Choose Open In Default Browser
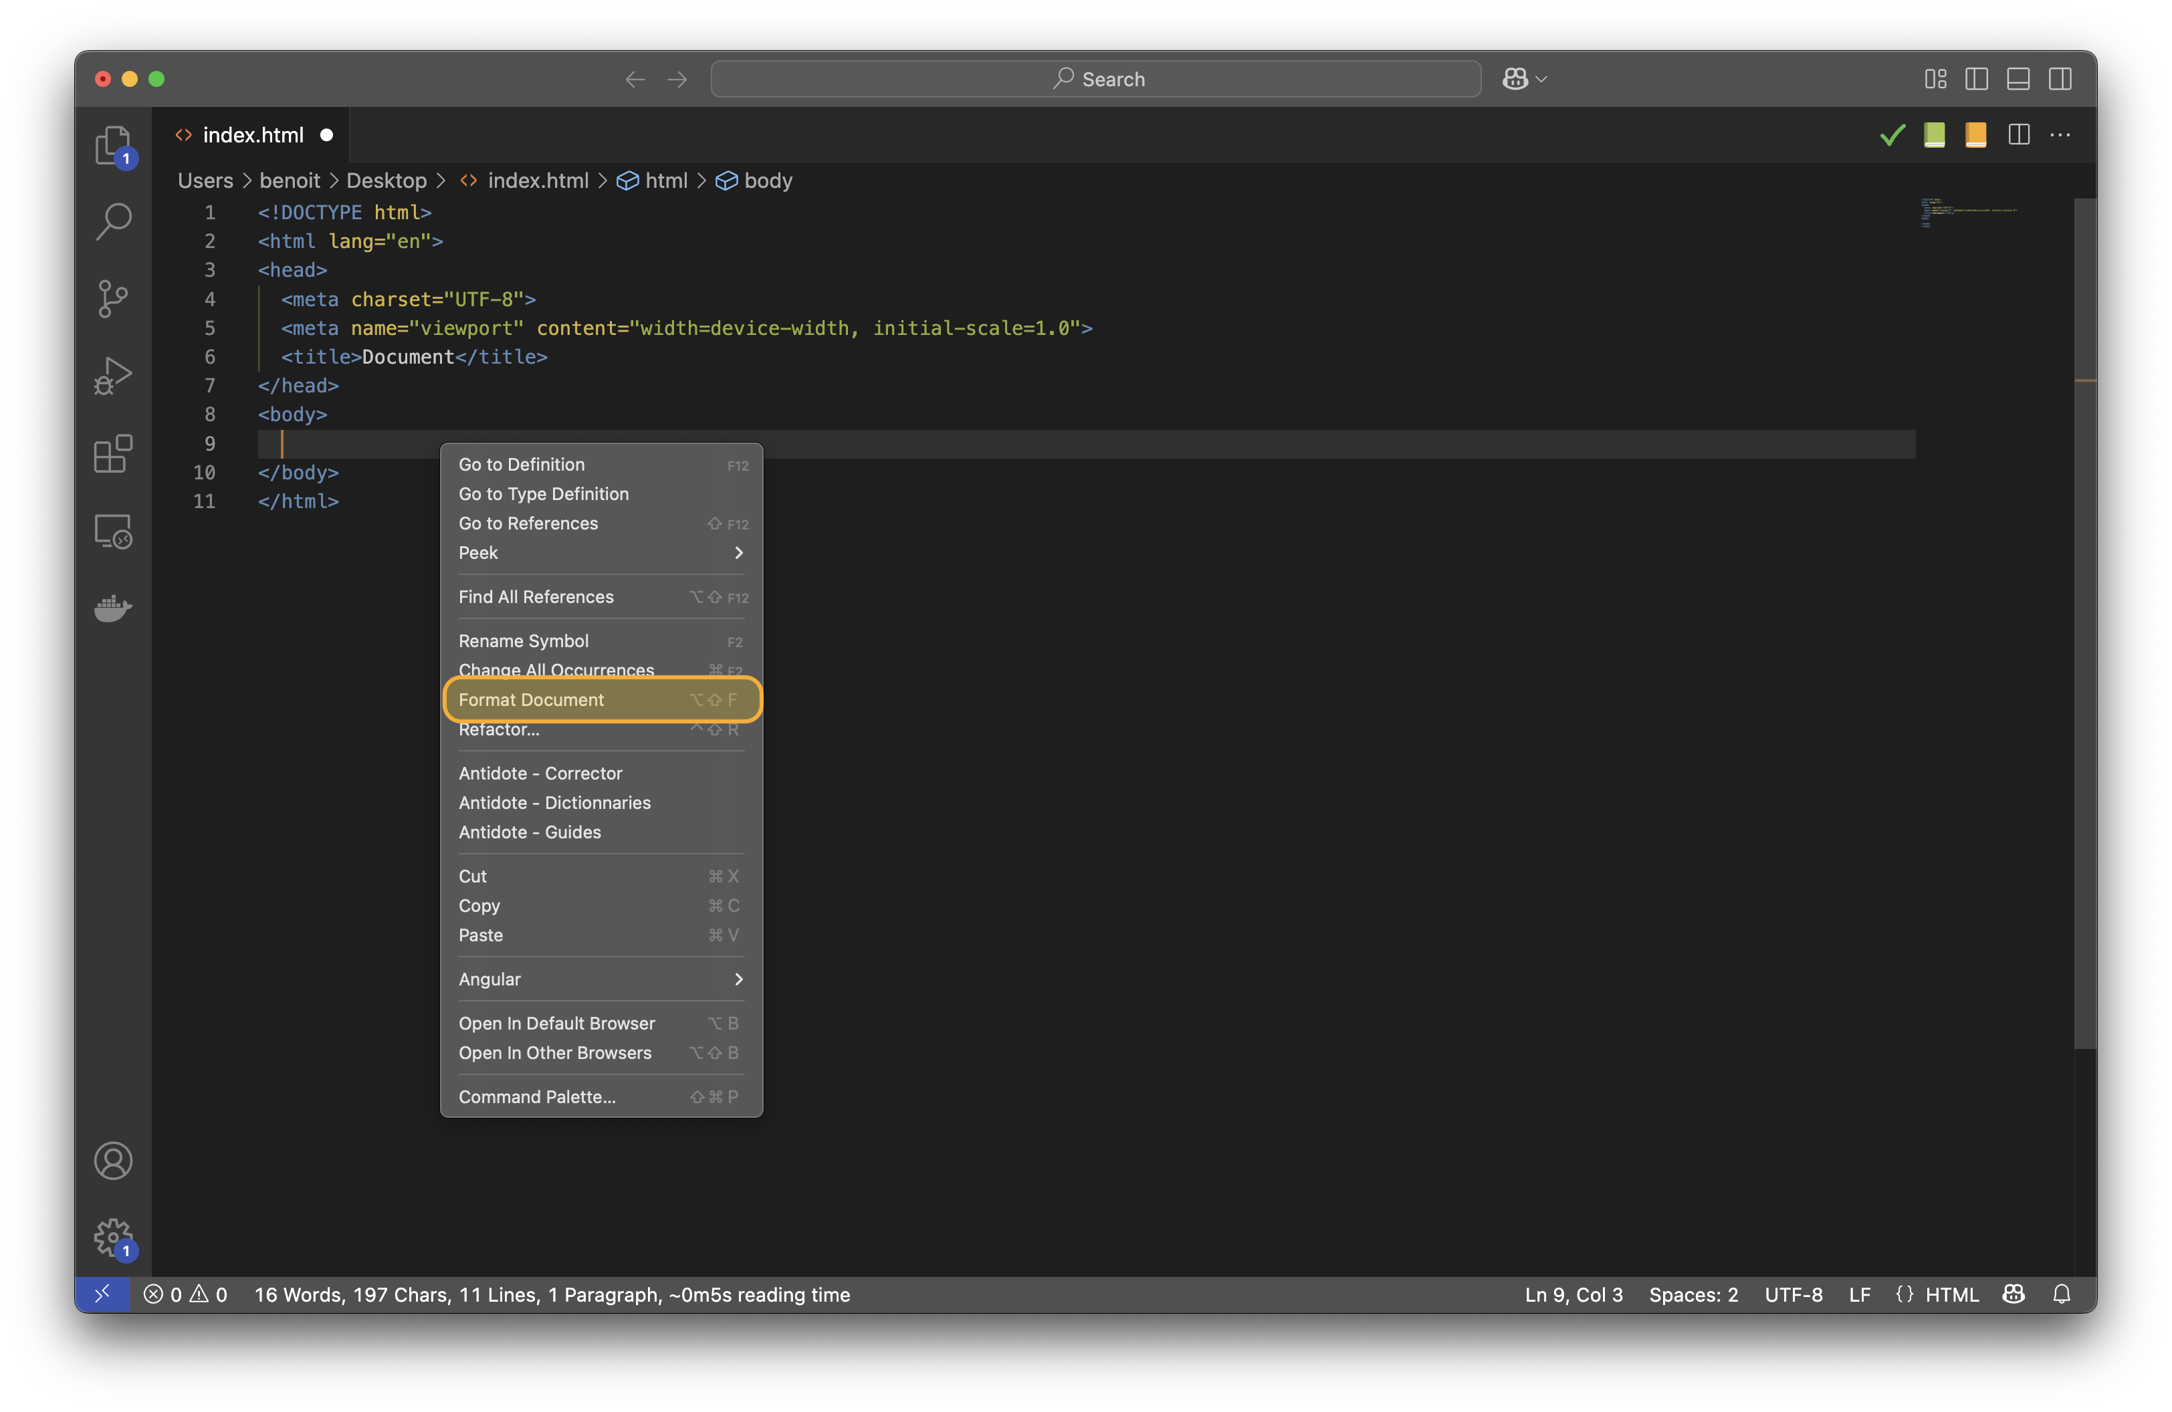The image size is (2172, 1412). 601,1024
